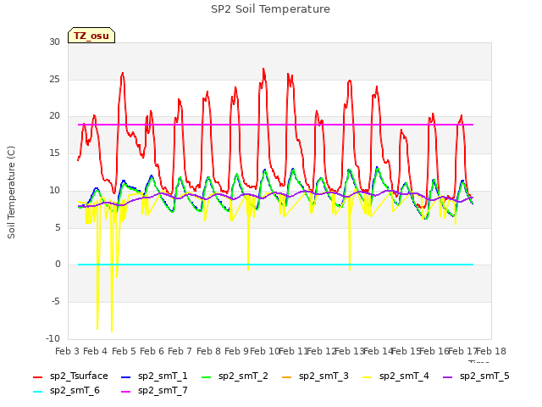Toggle the sp2_smT_6 legend entry

66,391
